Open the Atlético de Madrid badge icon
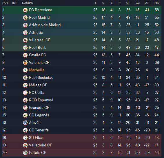The width and height of the screenshot is (164, 158). point(25,25)
